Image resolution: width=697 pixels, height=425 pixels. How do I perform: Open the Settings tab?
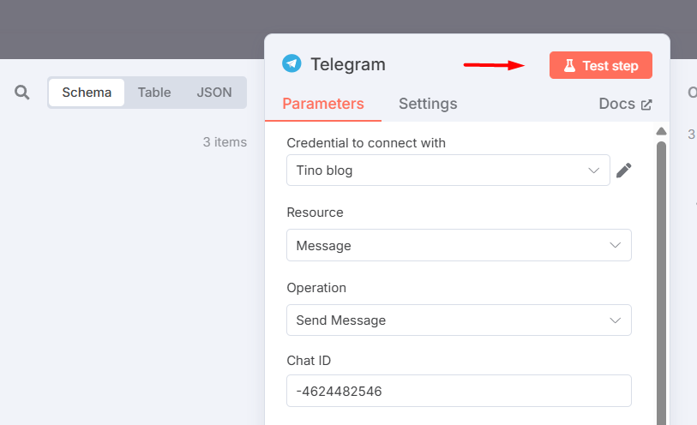[x=428, y=104]
